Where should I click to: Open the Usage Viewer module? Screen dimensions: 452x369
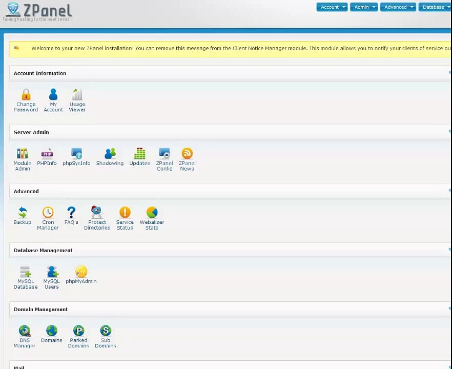[77, 100]
